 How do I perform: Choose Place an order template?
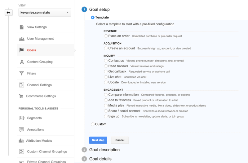click(106, 36)
